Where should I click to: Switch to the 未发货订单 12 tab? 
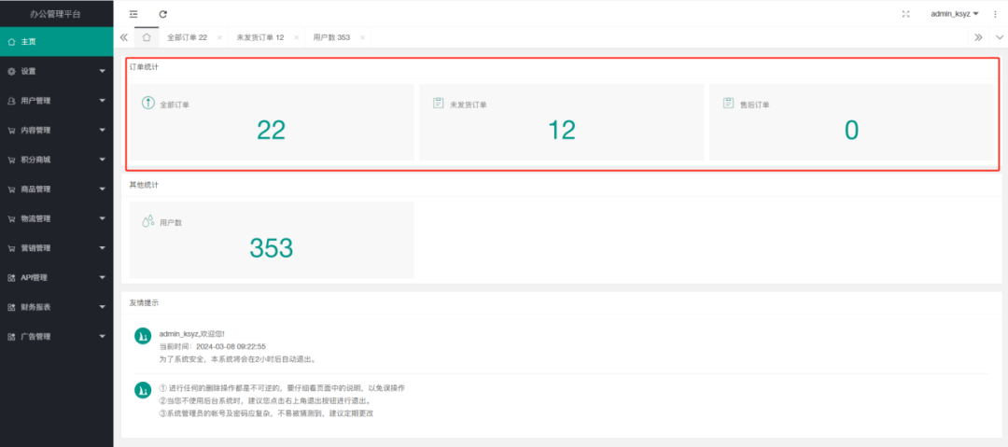pyautogui.click(x=260, y=37)
